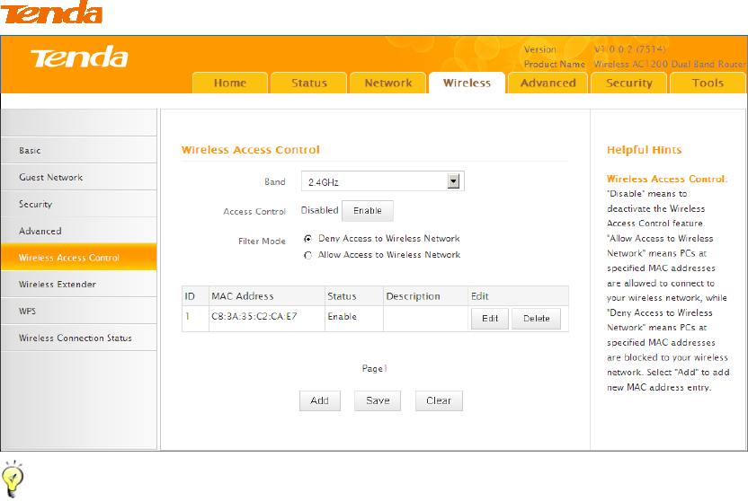
Task: Open Guest Network in the sidebar
Action: coord(79,177)
